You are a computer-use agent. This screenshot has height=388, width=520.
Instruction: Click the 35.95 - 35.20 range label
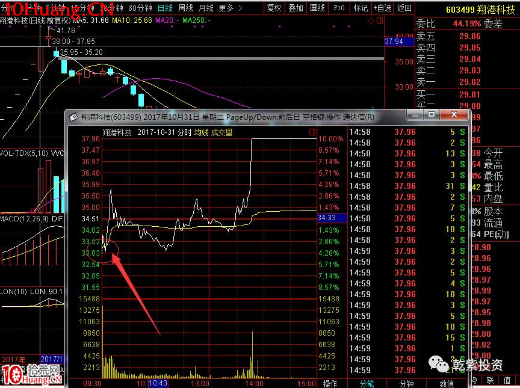coord(81,52)
